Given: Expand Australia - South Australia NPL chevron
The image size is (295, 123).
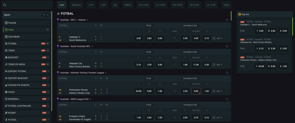Looking at the screenshot, I should 92,46.
